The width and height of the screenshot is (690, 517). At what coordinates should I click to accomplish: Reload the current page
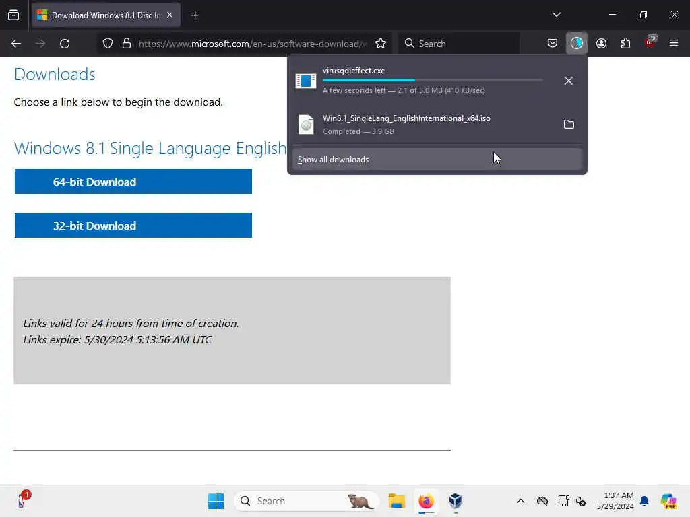tap(65, 44)
